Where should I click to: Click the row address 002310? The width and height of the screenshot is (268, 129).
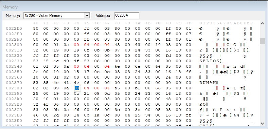click(x=14, y=50)
